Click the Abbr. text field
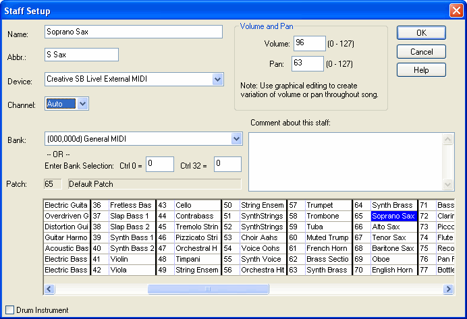Image resolution: width=467 pixels, height=319 pixels. click(x=81, y=55)
